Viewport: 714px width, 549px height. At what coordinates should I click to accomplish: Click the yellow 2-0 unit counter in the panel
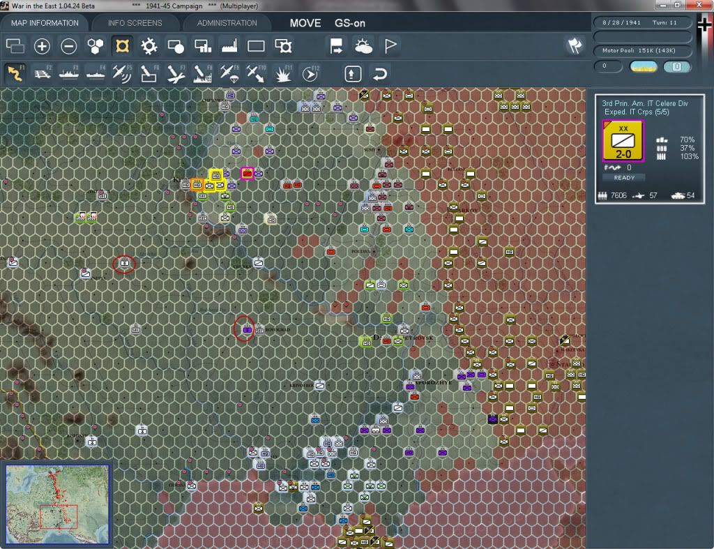[x=623, y=141]
